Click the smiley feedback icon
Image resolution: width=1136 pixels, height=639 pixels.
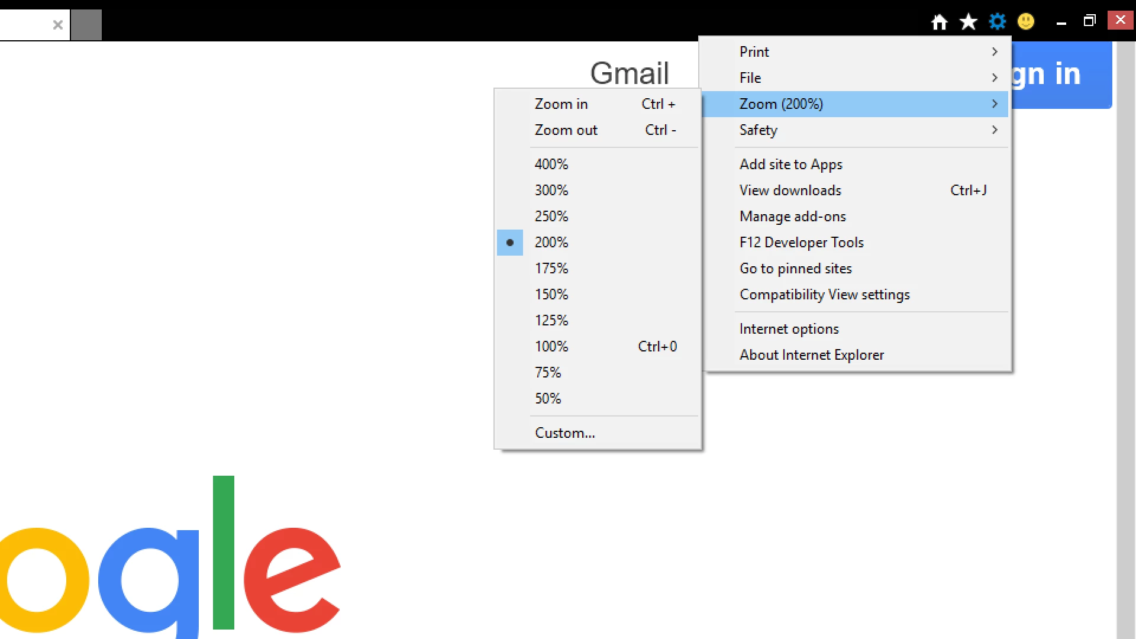point(1026,22)
